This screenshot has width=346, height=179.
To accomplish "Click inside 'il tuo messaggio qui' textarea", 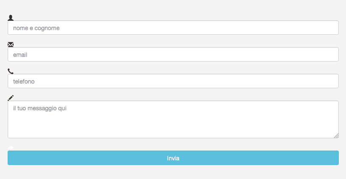I will pyautogui.click(x=173, y=119).
